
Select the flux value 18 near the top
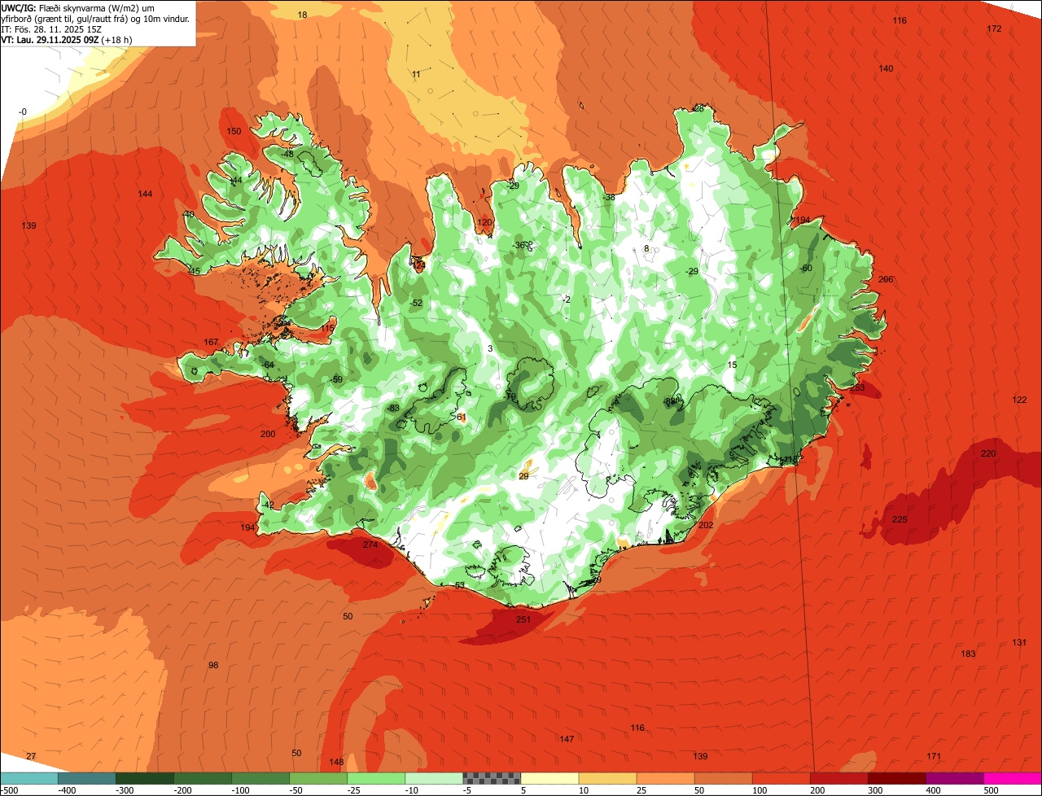tap(302, 15)
